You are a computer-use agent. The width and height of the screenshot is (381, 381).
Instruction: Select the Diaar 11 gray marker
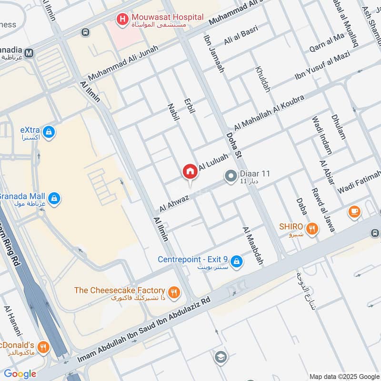[231, 176]
